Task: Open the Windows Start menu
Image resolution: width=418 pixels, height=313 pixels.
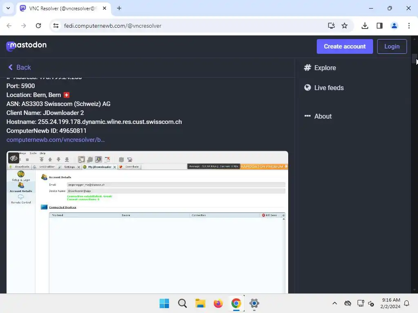Action: click(164, 303)
